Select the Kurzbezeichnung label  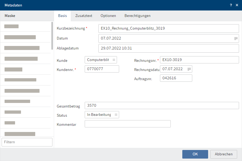coord(71,28)
